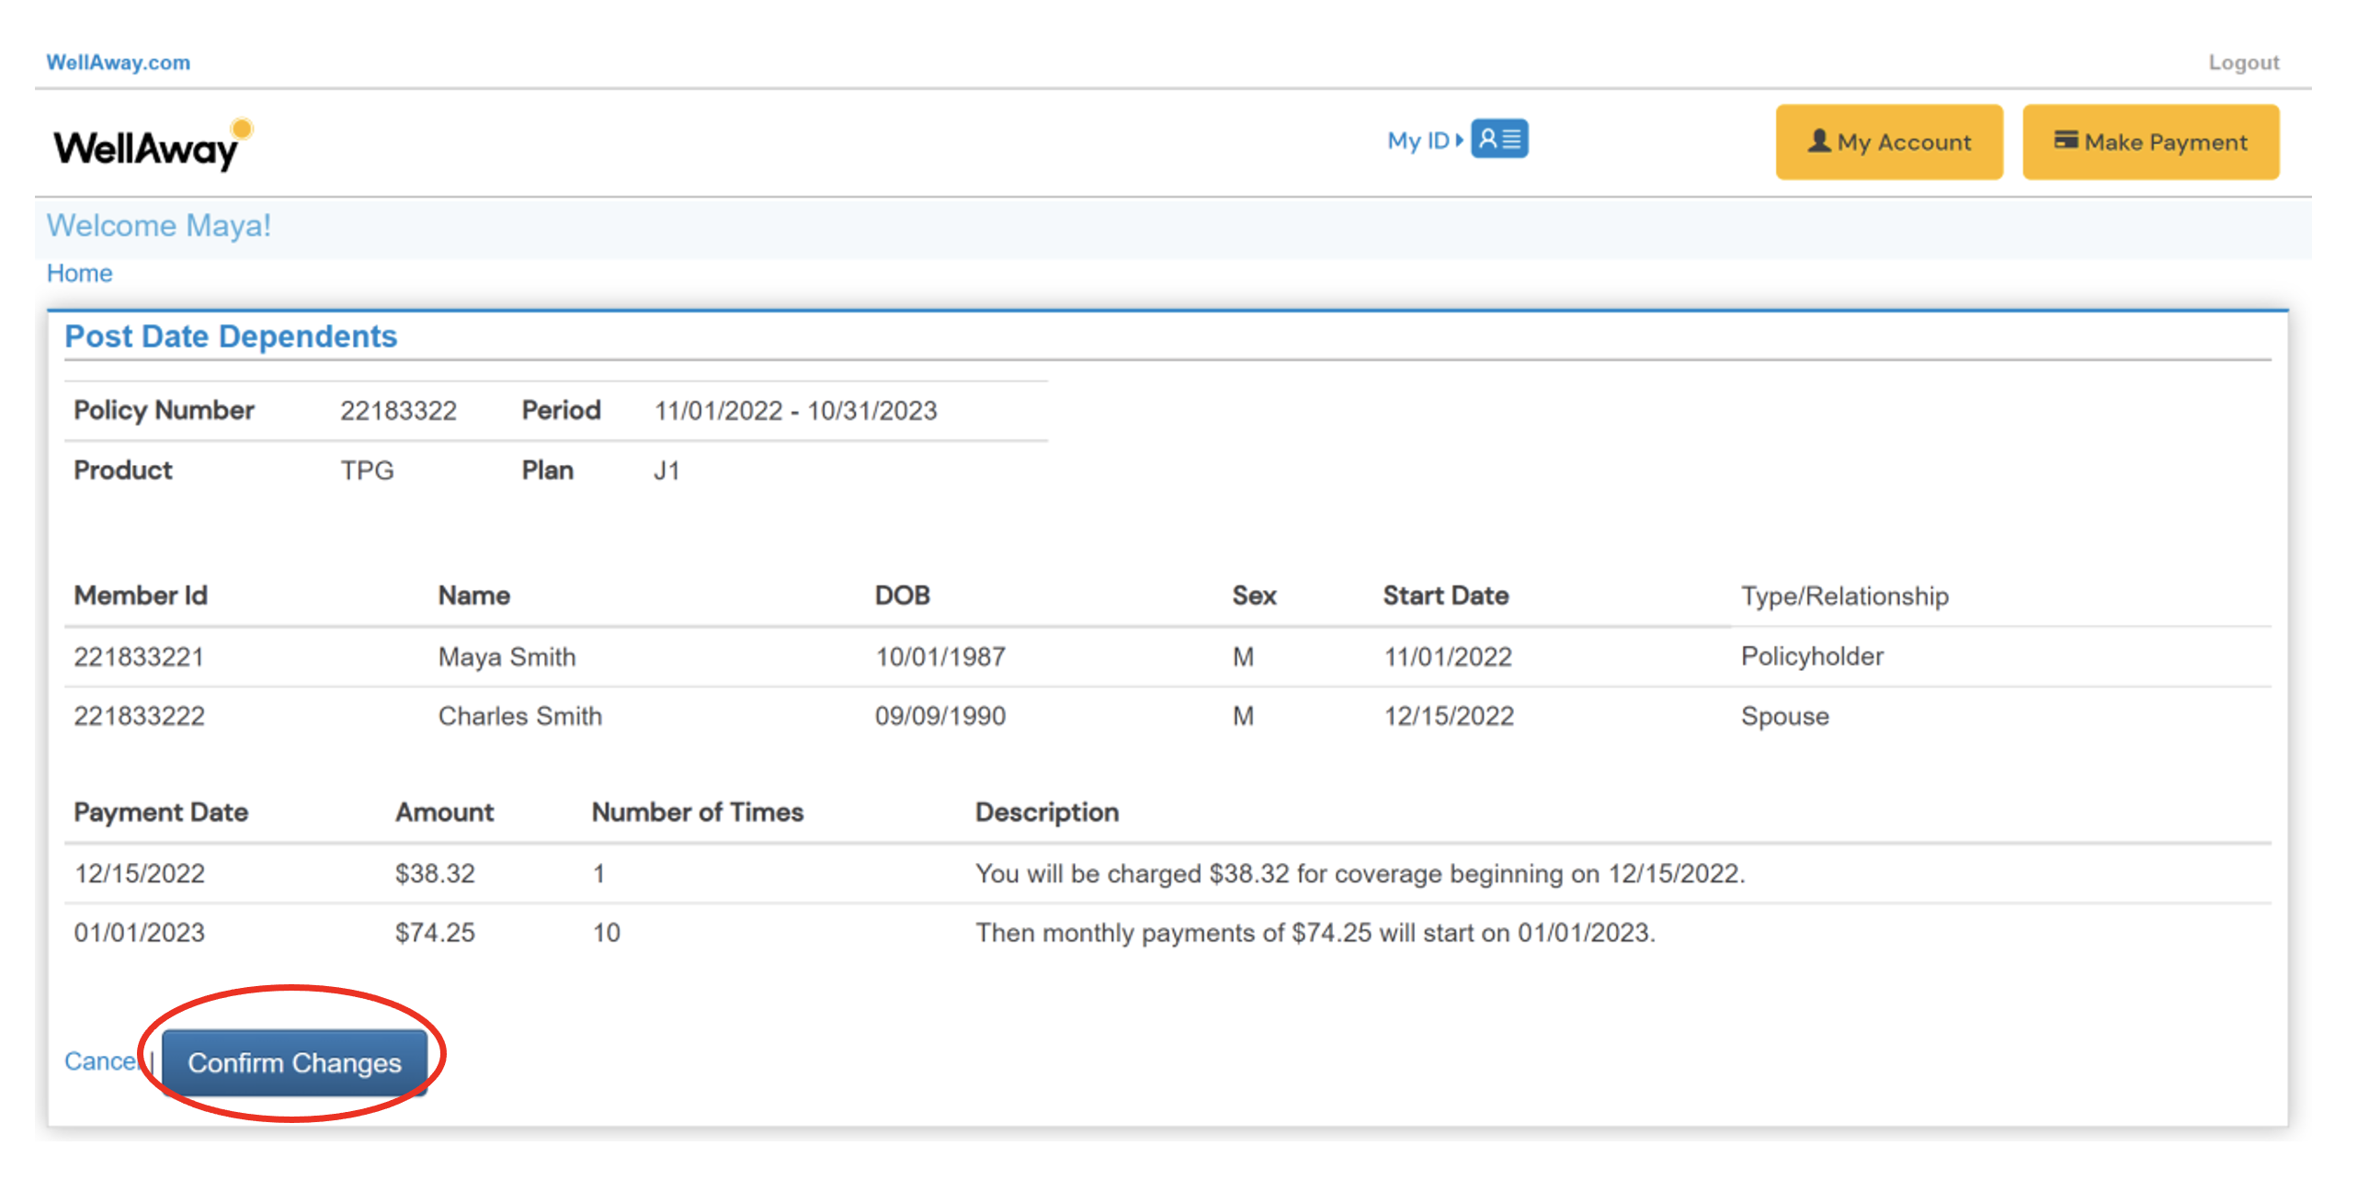Click the Member Id column header
The image size is (2357, 1191).
pos(141,595)
